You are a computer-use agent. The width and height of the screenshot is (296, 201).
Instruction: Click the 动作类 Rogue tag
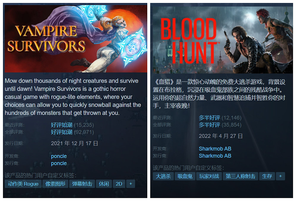tap(23, 184)
